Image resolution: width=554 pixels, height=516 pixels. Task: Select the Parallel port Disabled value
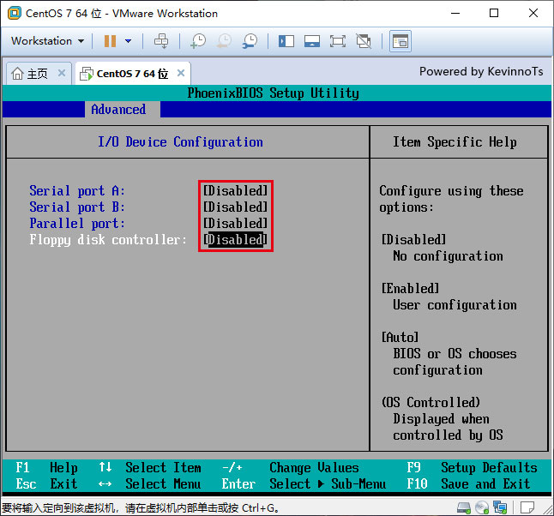click(x=235, y=223)
